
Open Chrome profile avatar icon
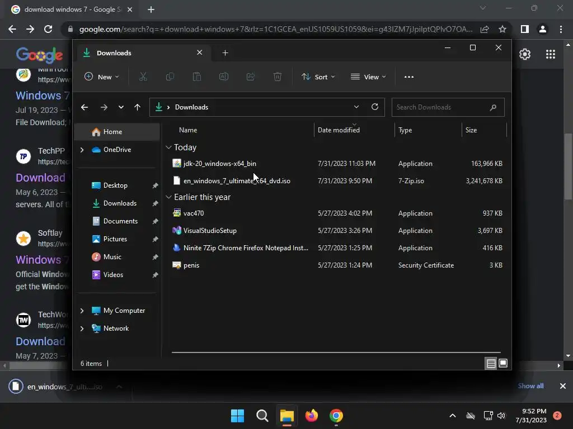pos(543,29)
